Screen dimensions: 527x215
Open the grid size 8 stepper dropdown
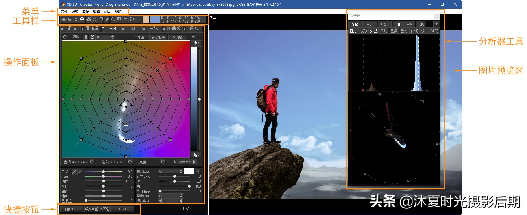105,37
